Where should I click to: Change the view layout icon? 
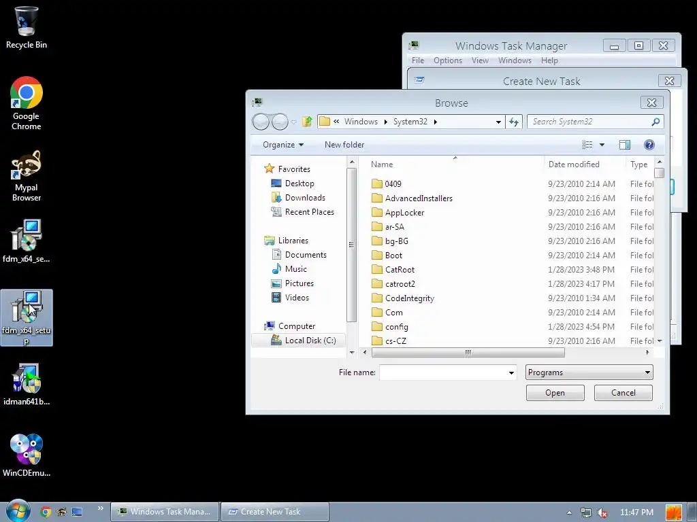pyautogui.click(x=587, y=145)
